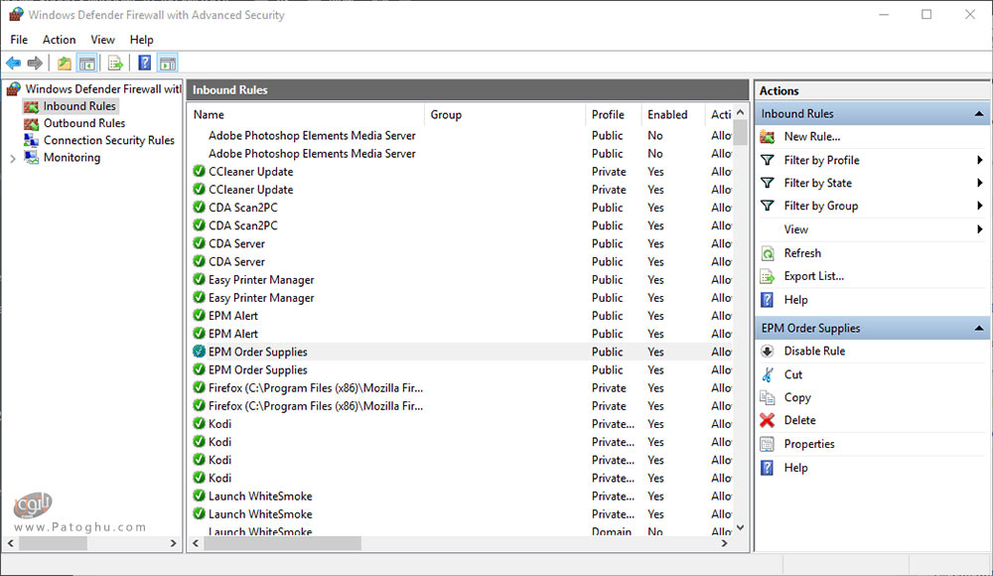Click the Refresh icon in Actions pane
This screenshot has width=993, height=576.
[x=768, y=253]
